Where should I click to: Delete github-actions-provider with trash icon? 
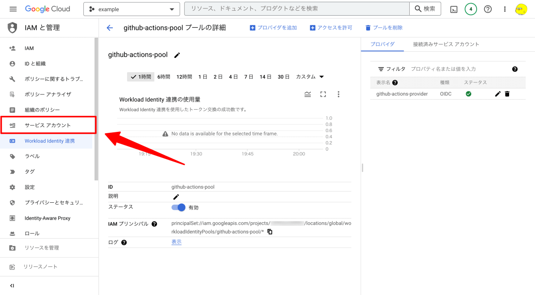(x=507, y=94)
